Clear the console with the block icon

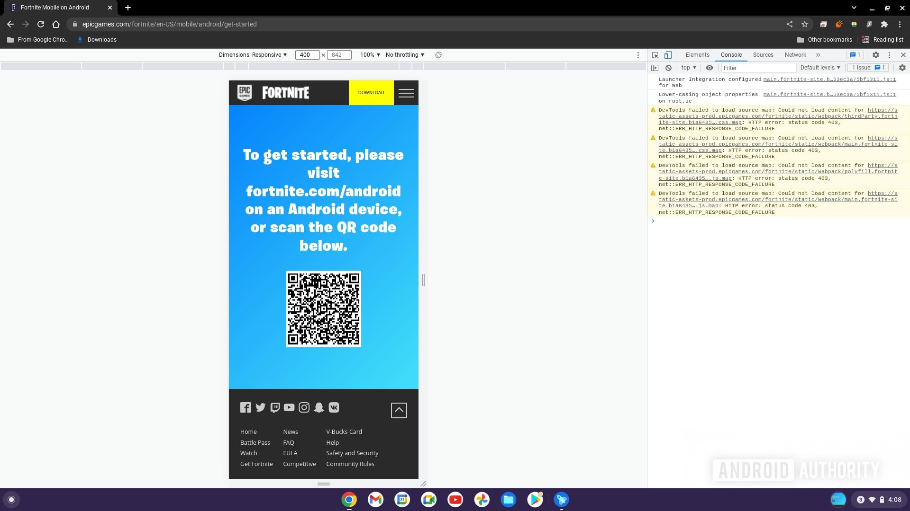(668, 68)
